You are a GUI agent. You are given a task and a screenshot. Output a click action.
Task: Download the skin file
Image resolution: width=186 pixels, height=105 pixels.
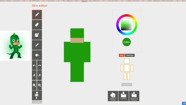pyautogui.click(x=124, y=96)
